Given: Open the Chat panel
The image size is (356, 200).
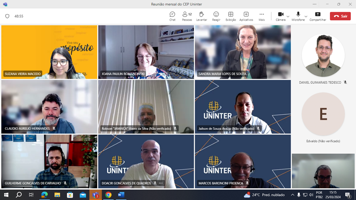Looking at the screenshot, I should pyautogui.click(x=172, y=16).
